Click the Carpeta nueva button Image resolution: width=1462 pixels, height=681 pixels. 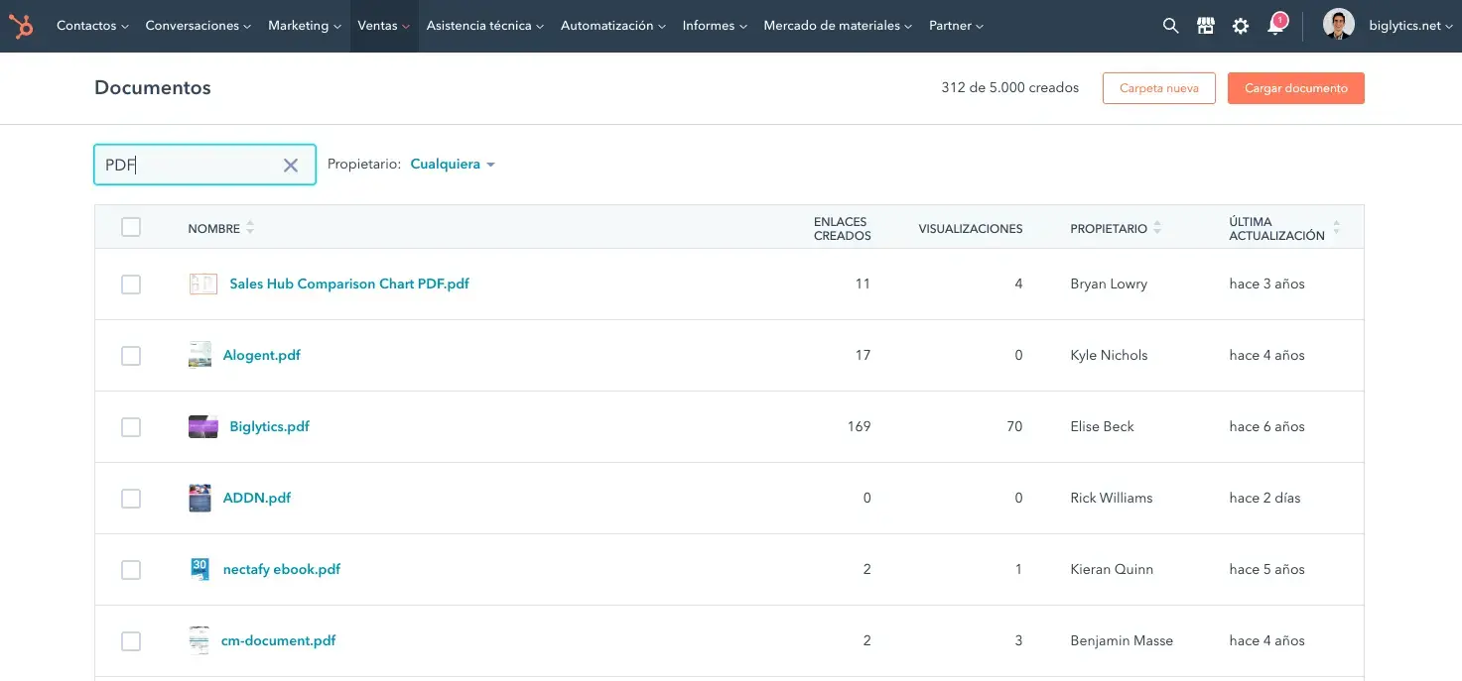(x=1159, y=88)
